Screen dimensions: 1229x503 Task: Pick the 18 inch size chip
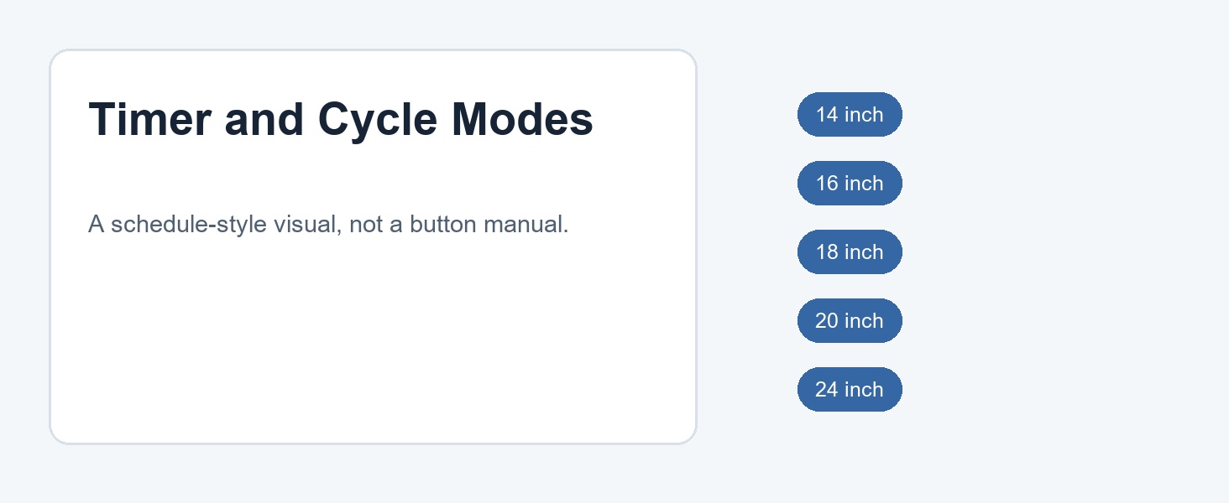coord(850,252)
